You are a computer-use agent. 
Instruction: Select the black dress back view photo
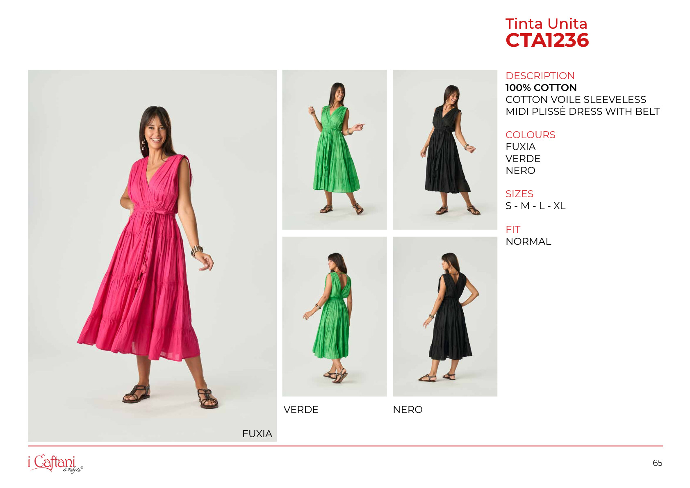coord(445,317)
